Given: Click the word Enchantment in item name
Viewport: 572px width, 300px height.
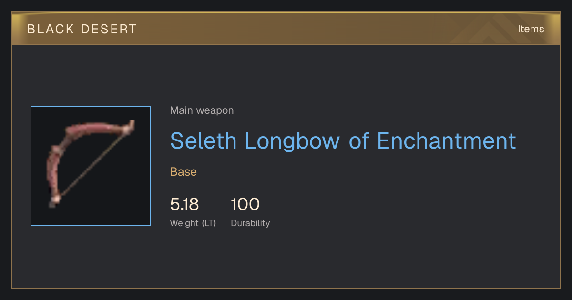Looking at the screenshot, I should pyautogui.click(x=447, y=141).
